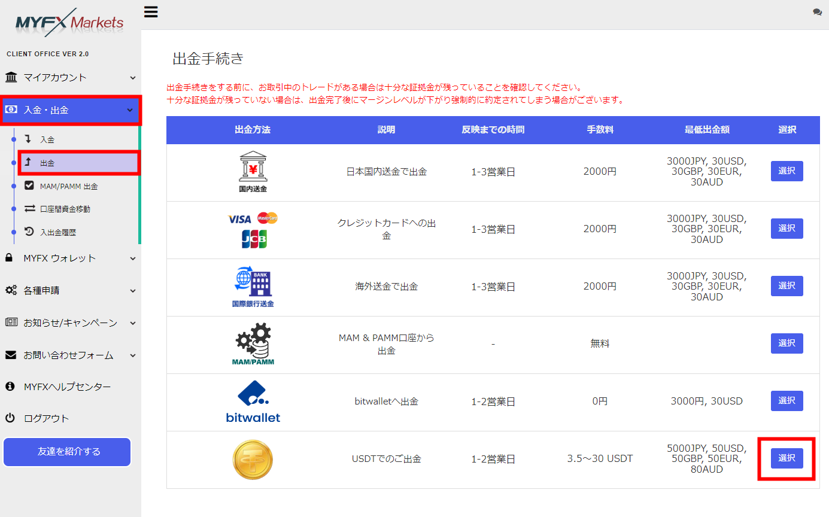
Task: Expand the マイアカウント chevron
Action: (x=132, y=78)
